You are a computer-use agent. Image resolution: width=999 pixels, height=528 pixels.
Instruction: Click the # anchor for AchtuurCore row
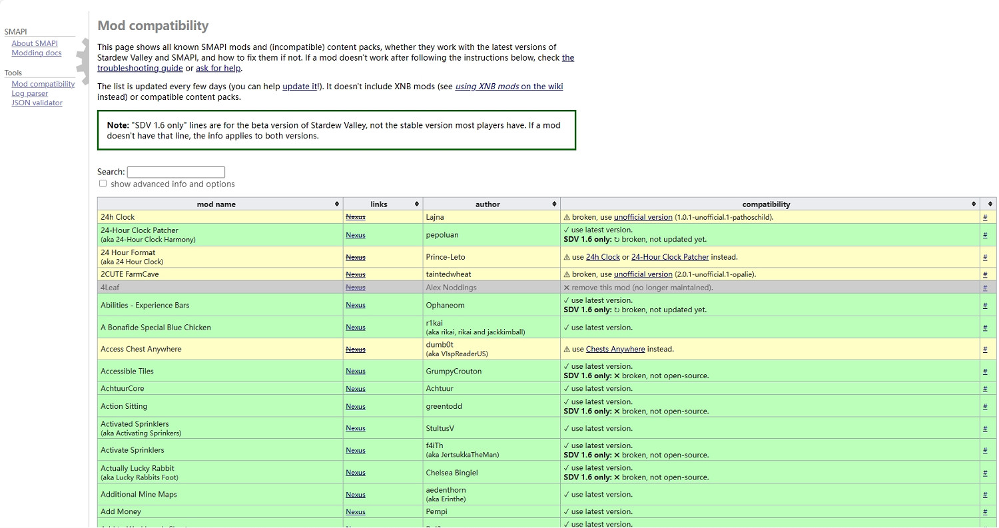coord(985,389)
